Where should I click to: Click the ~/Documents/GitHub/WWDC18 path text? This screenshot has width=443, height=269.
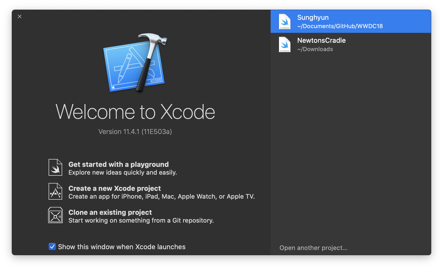coord(340,26)
